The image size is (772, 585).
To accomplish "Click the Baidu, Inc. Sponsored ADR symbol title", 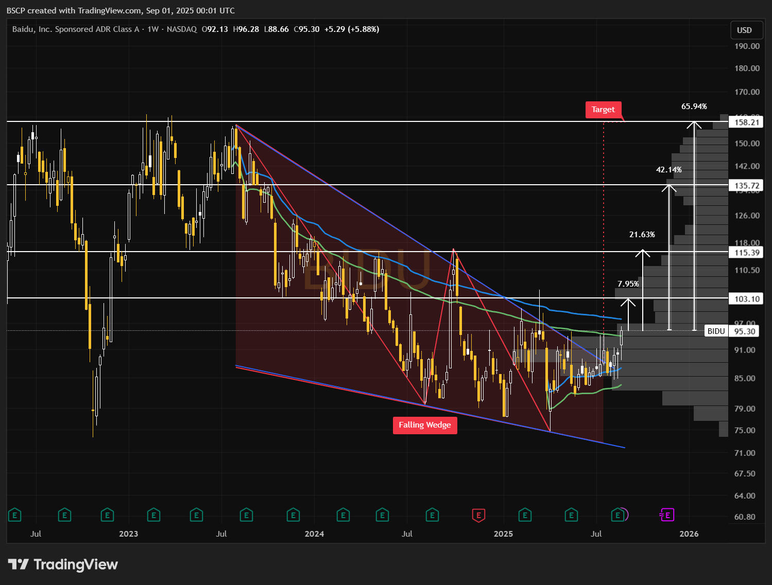I will [76, 29].
